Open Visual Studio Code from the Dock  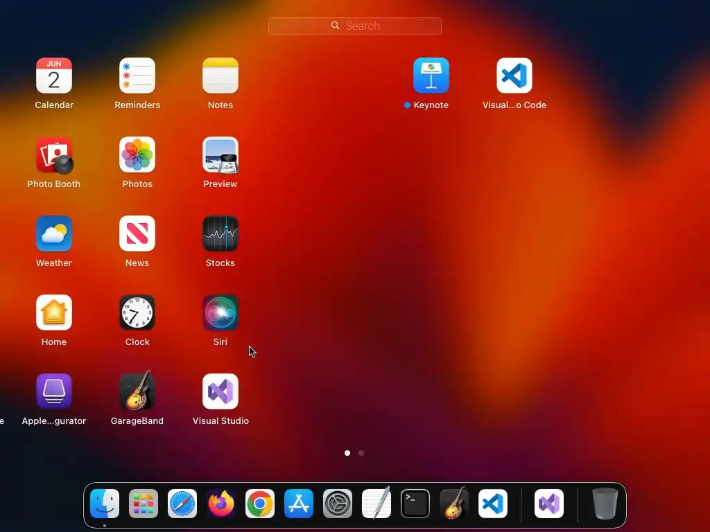click(493, 504)
